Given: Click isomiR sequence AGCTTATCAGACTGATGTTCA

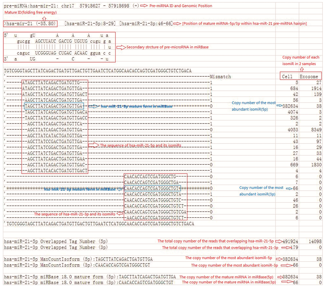Looking at the screenshot, I should coord(55,124).
